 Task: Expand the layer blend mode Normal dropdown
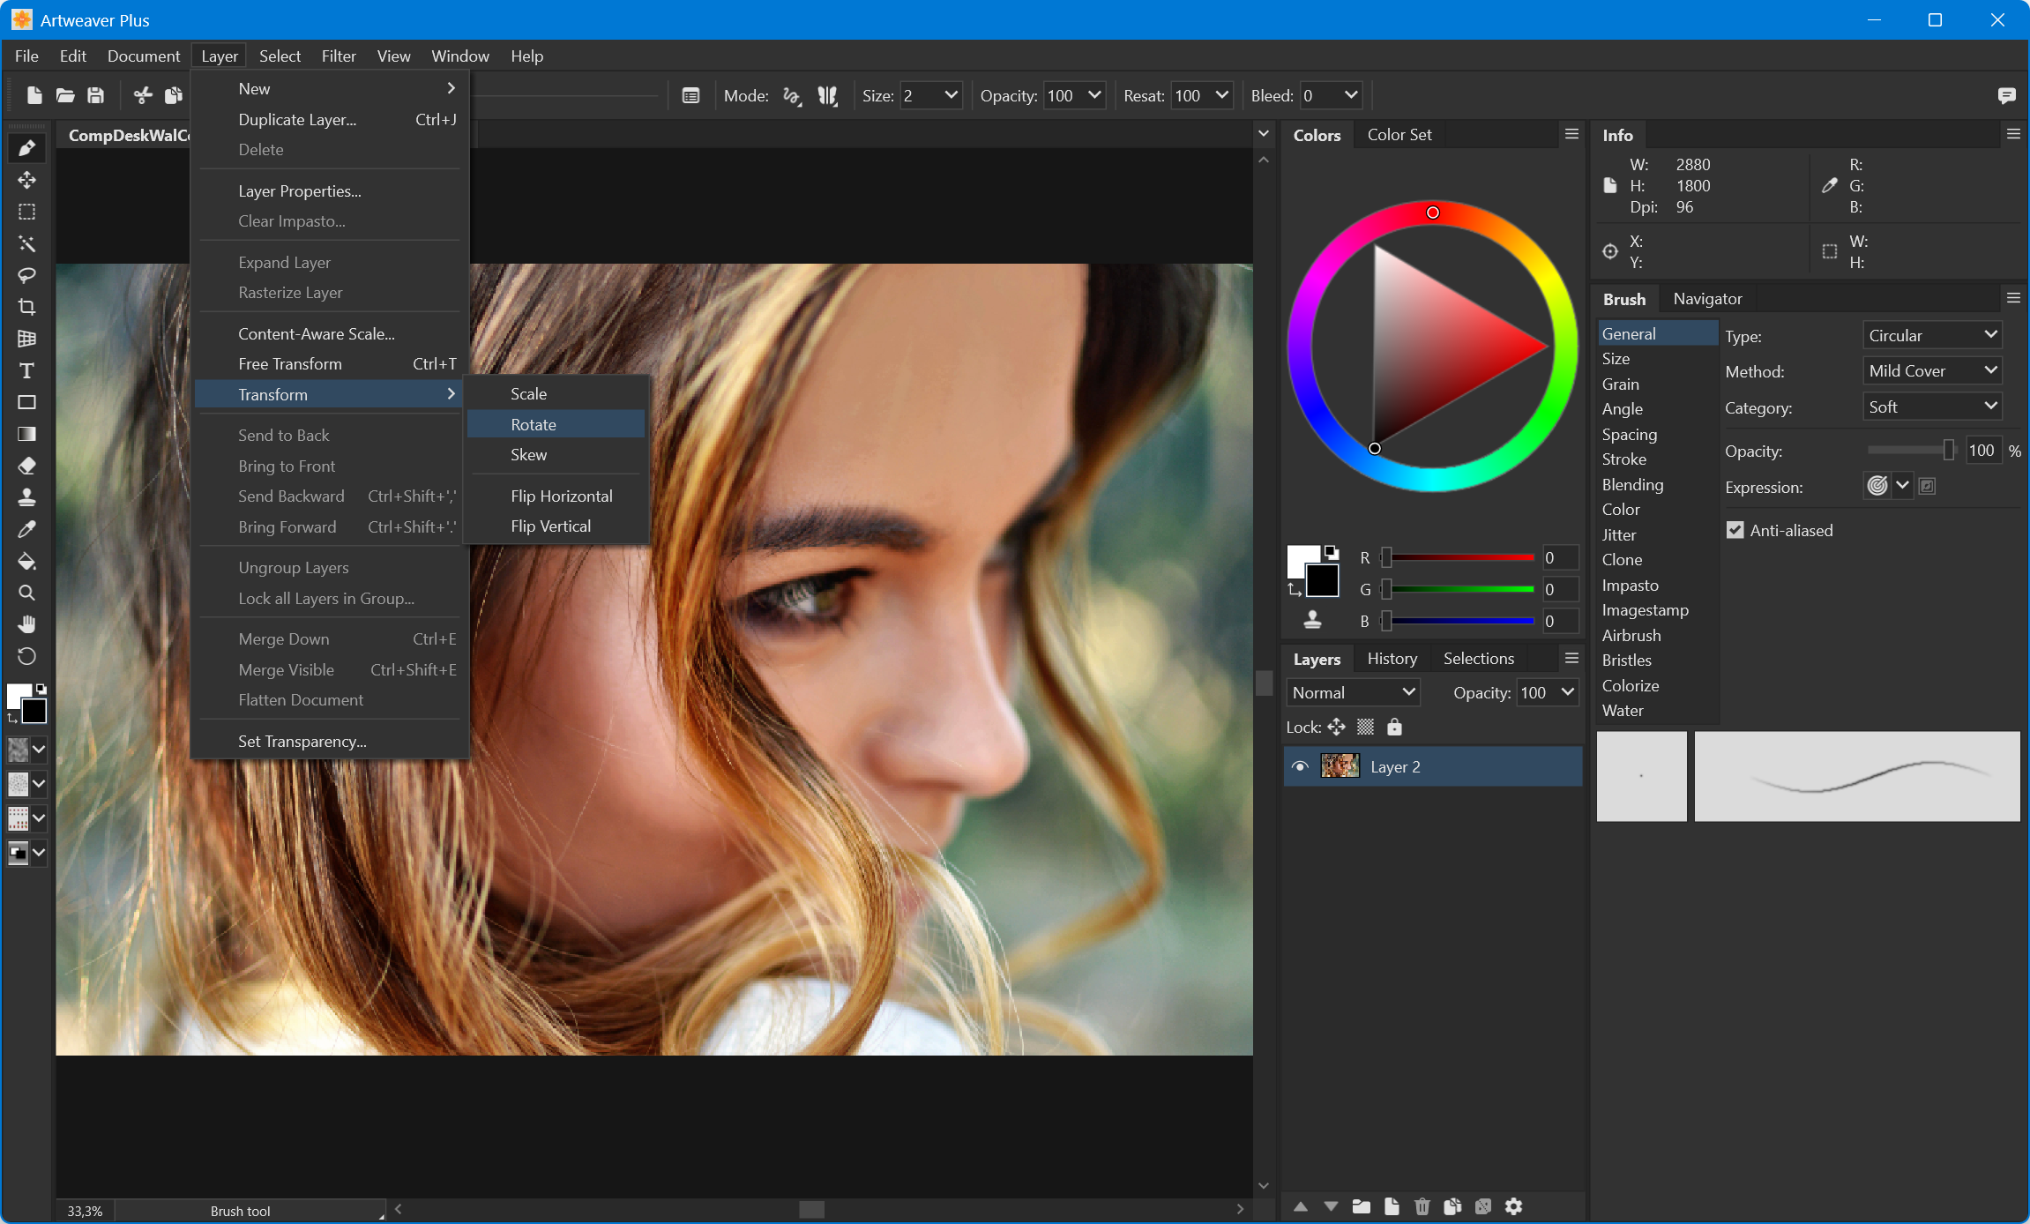click(1353, 692)
